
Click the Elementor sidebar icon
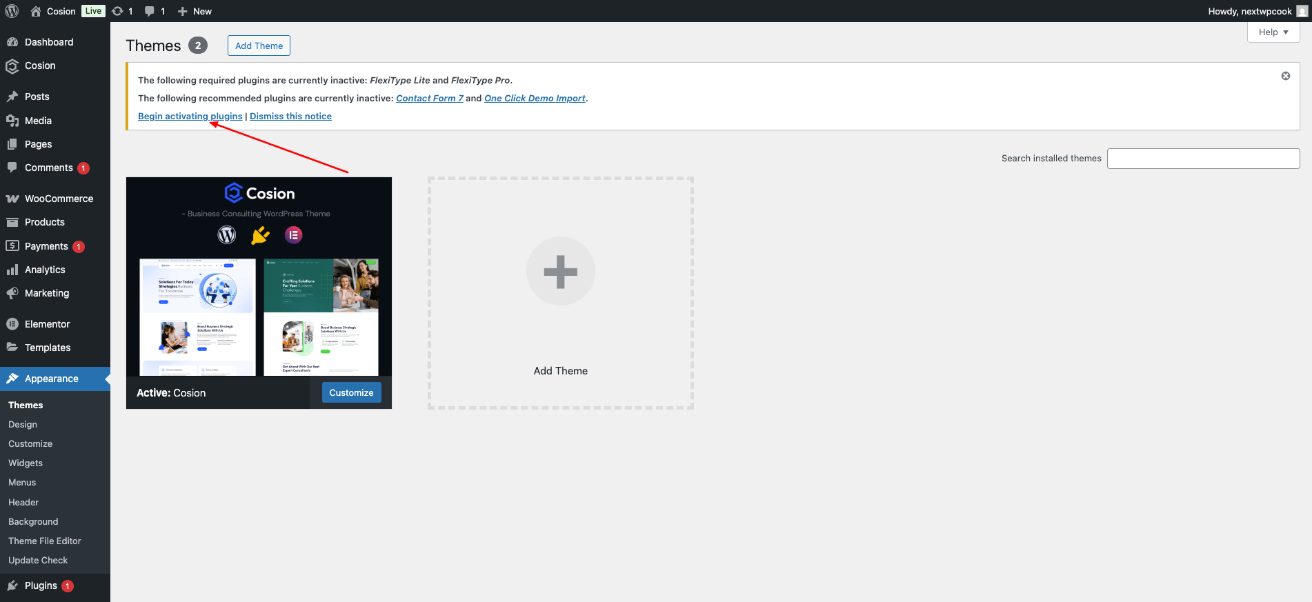tap(12, 324)
